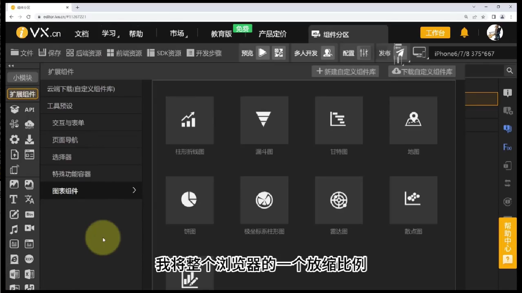Open the iPhone6/7/8 375*667 device dropdown
The image size is (522, 293).
473,54
